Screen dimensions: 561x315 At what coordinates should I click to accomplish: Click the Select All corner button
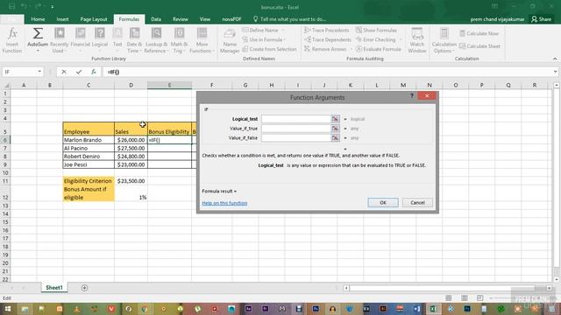[6, 85]
